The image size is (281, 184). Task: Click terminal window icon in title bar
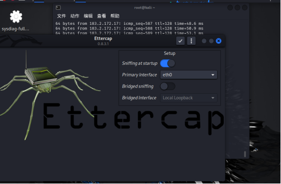pyautogui.click(x=58, y=8)
